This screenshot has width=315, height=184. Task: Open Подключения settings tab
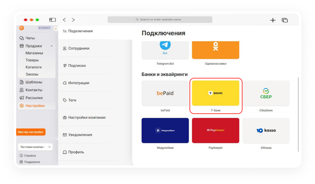click(x=95, y=31)
